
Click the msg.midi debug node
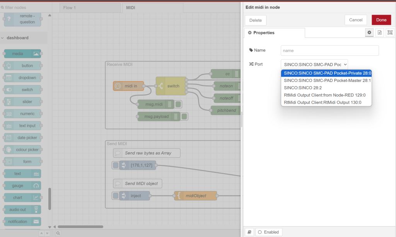[x=156, y=104]
